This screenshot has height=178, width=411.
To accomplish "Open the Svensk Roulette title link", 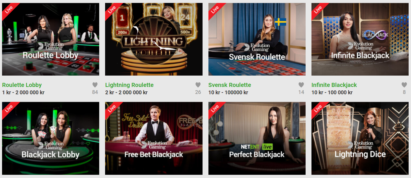I will click(230, 85).
